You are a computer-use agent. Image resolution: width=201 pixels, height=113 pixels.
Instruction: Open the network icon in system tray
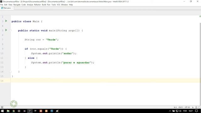coord(177,111)
